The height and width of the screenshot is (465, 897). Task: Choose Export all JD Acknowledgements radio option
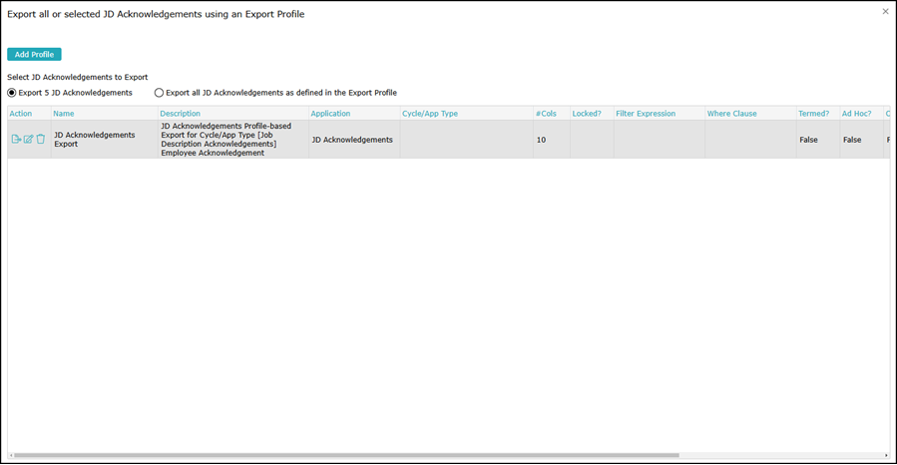[159, 93]
